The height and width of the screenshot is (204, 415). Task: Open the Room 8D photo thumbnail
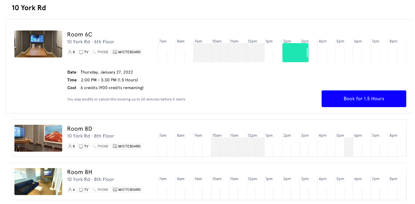click(x=38, y=138)
